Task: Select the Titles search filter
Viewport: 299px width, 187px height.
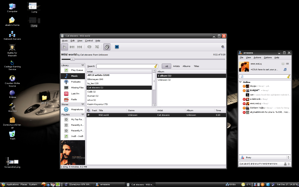Action: pos(196,66)
